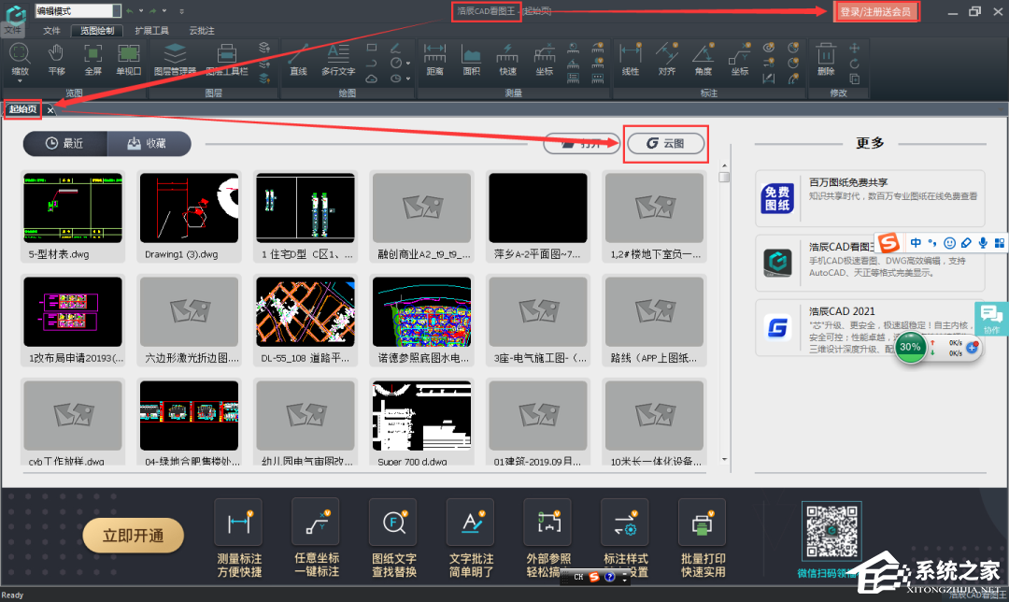Open 图纸文字 查找替换 feature icon
This screenshot has height=602, width=1009.
point(394,523)
